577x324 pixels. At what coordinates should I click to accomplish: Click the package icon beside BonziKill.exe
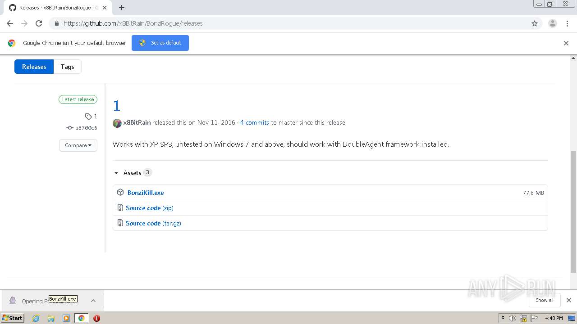pyautogui.click(x=120, y=192)
